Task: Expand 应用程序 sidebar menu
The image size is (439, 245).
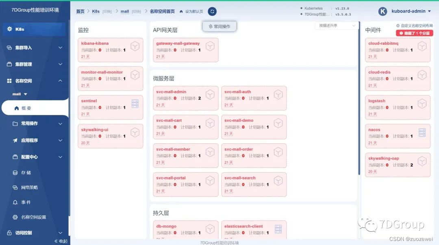Action: pos(35,140)
